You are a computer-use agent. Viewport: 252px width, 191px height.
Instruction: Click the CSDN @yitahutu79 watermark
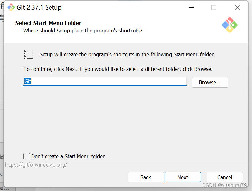225,185
